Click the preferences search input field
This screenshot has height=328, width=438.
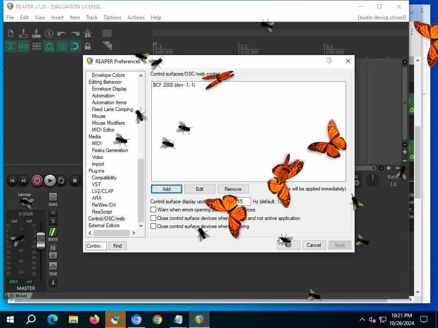[x=96, y=246]
